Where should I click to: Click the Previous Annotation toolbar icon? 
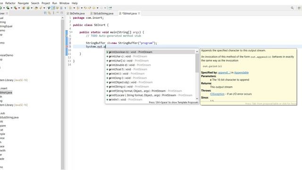click(x=78, y=8)
